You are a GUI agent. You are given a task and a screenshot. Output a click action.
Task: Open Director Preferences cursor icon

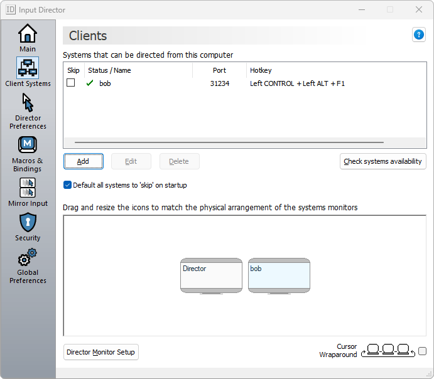click(x=28, y=102)
